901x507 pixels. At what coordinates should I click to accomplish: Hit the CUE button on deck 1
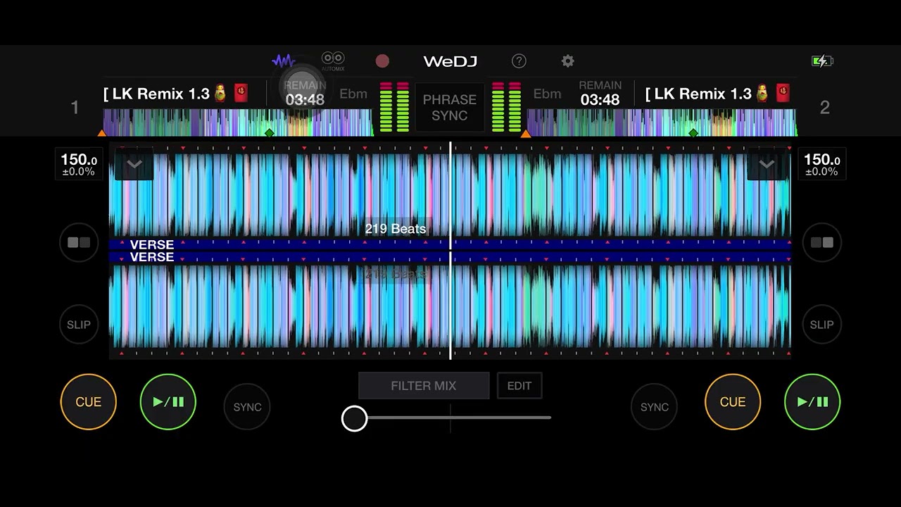click(x=89, y=401)
